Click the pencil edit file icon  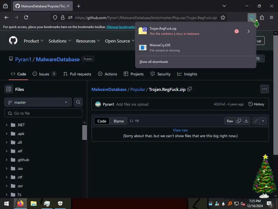pyautogui.click(x=256, y=121)
